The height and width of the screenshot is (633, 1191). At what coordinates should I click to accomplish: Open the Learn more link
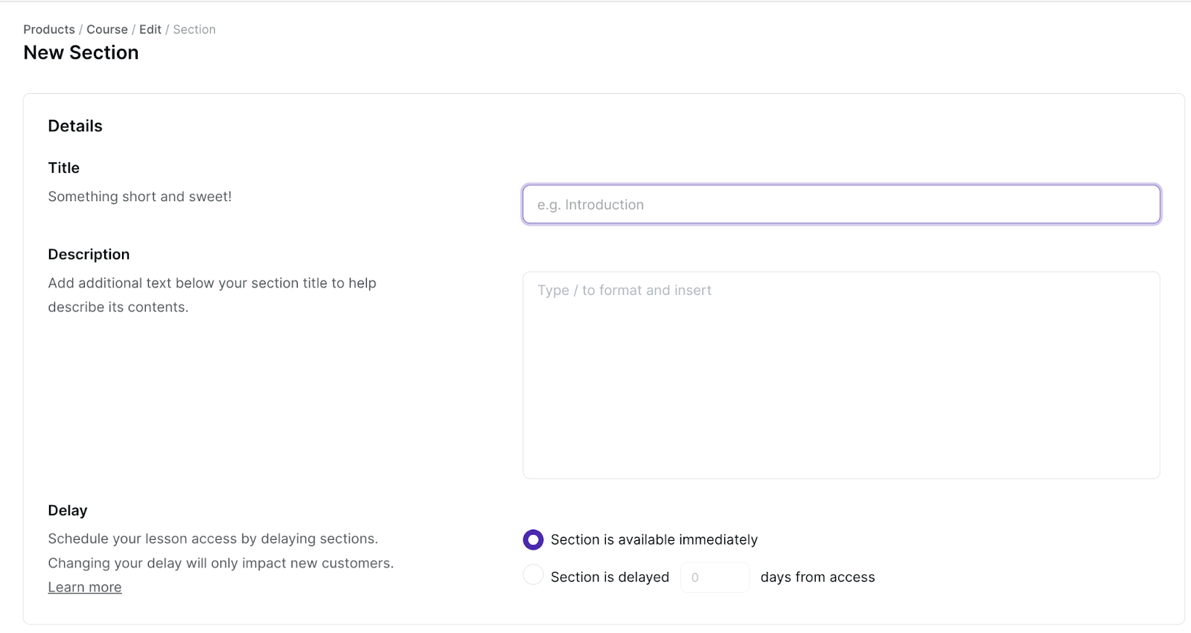point(85,588)
